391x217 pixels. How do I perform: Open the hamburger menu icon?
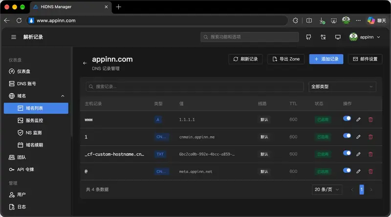coord(14,37)
